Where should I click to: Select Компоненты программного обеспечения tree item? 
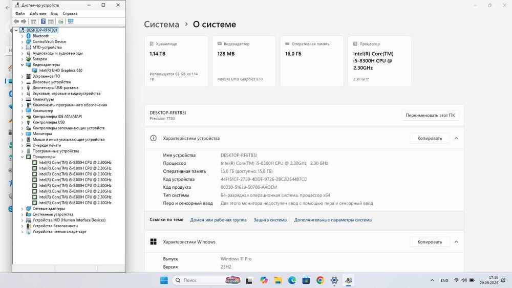click(x=70, y=105)
